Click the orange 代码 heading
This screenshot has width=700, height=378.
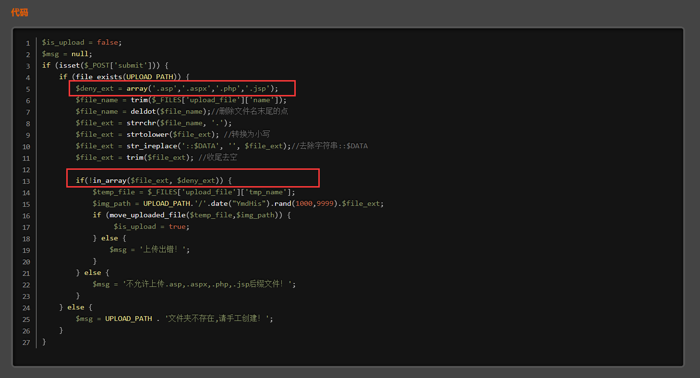click(x=20, y=12)
